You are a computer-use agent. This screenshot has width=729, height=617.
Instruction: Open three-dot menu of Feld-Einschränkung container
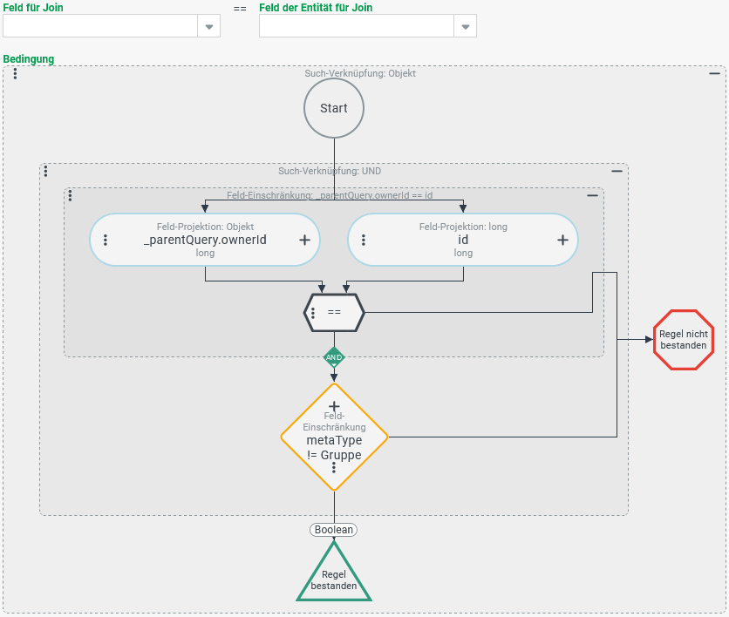pyautogui.click(x=70, y=196)
